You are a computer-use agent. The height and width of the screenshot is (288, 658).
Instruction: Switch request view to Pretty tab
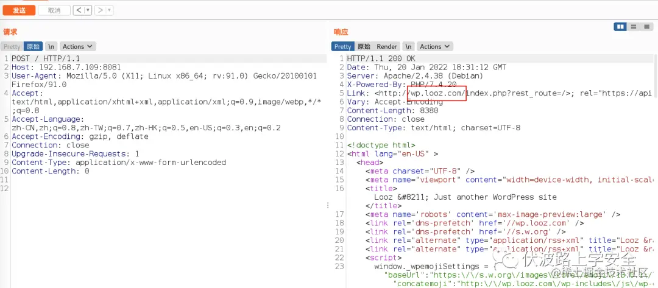(x=12, y=46)
